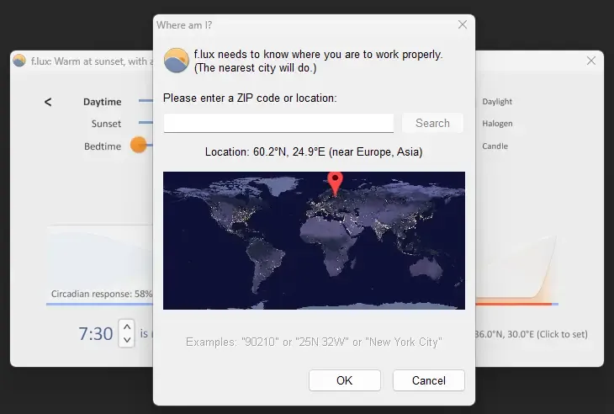Click the Examples hint text
The width and height of the screenshot is (614, 414).
coord(314,342)
